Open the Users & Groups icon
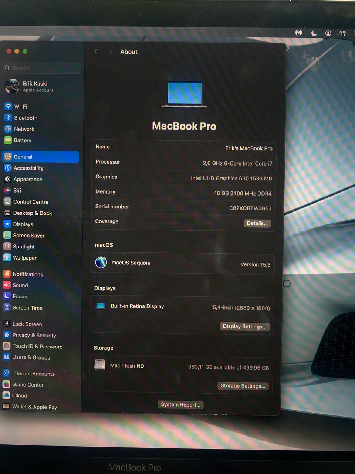The image size is (355, 474). (x=6, y=357)
